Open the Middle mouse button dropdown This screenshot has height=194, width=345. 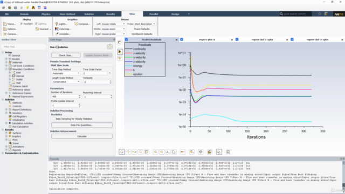point(113,29)
